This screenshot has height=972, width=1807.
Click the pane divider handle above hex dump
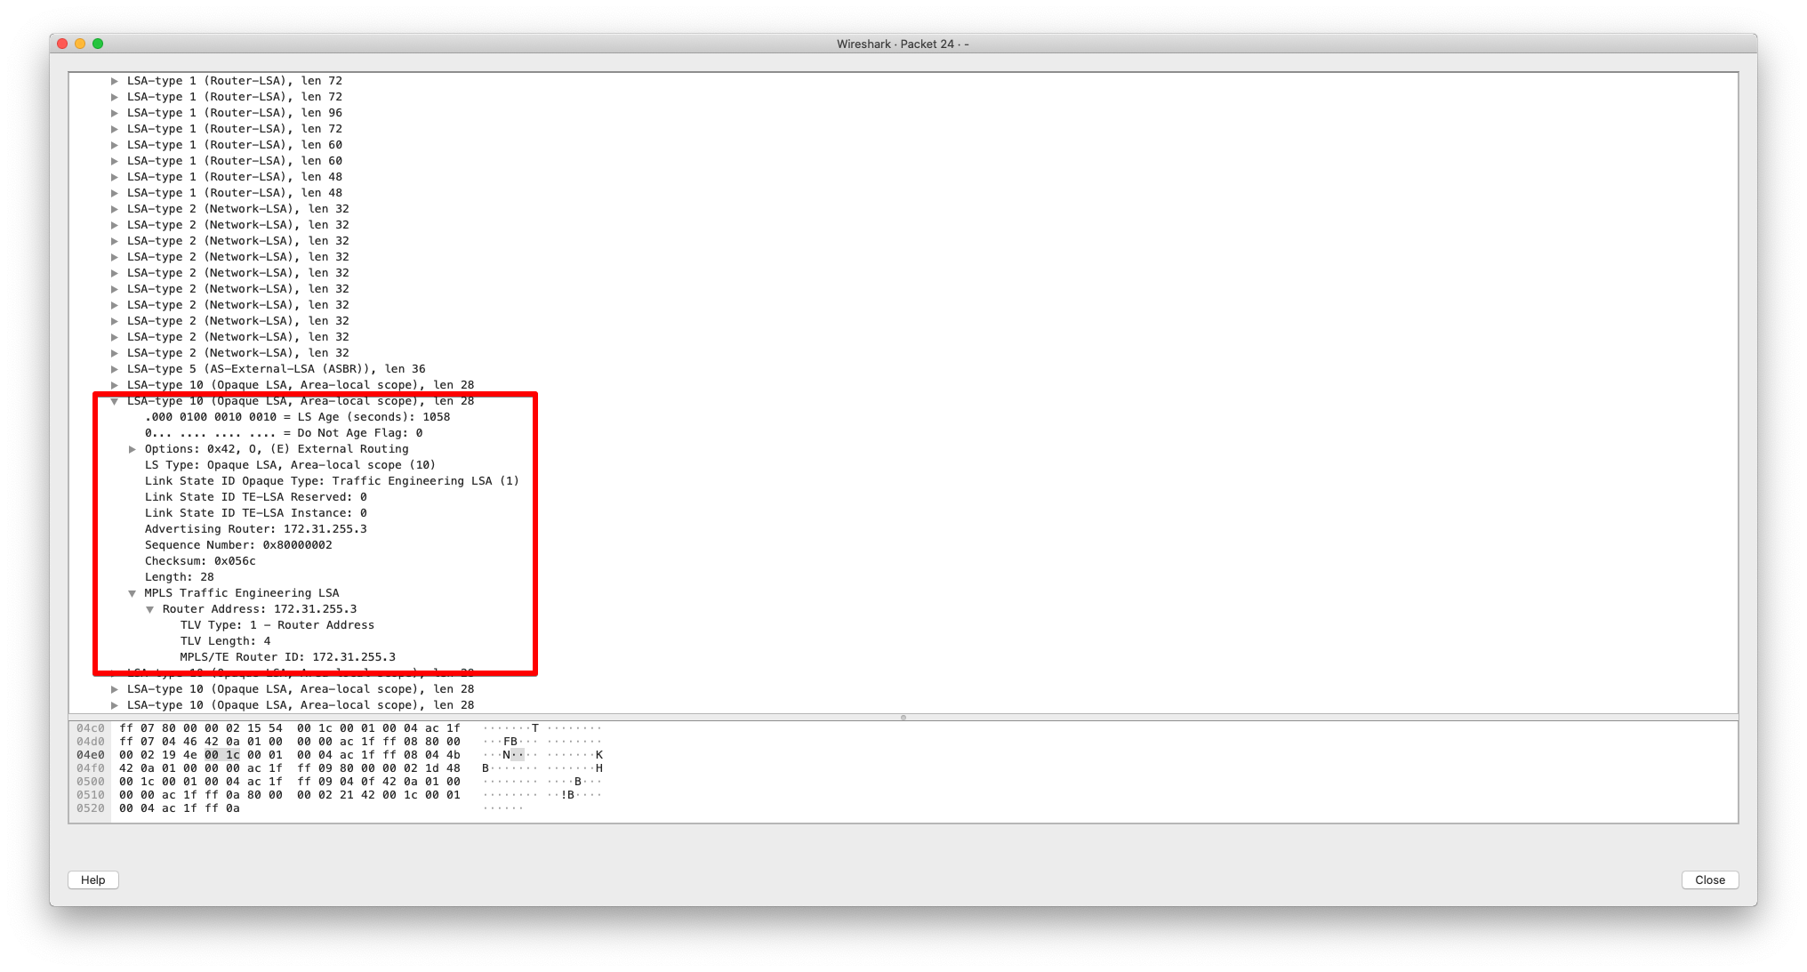coord(903,717)
